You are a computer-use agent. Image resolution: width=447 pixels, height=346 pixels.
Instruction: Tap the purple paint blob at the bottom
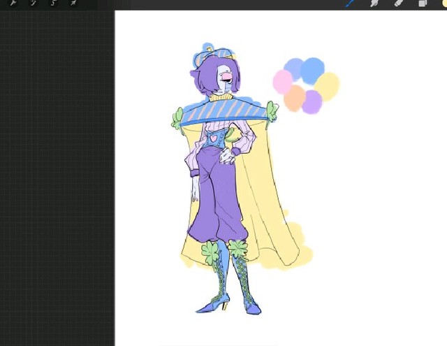pos(312,102)
